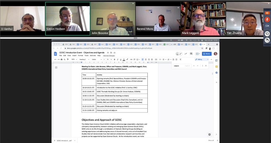The height and width of the screenshot is (143, 271).
Task: Open line and paragraph spacing options
Action: point(156,59)
